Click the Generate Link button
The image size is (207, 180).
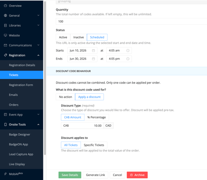[x=95, y=175]
